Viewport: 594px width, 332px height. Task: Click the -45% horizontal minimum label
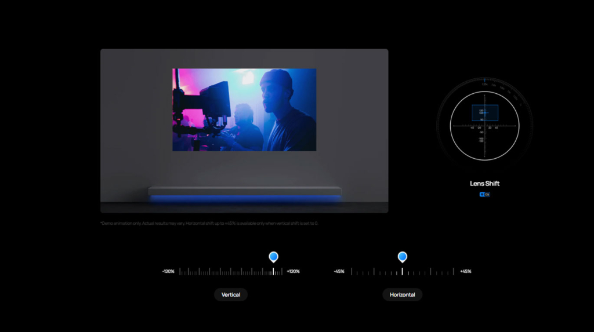pyautogui.click(x=339, y=271)
